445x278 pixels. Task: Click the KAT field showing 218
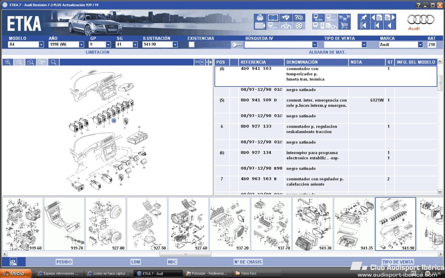tap(432, 45)
